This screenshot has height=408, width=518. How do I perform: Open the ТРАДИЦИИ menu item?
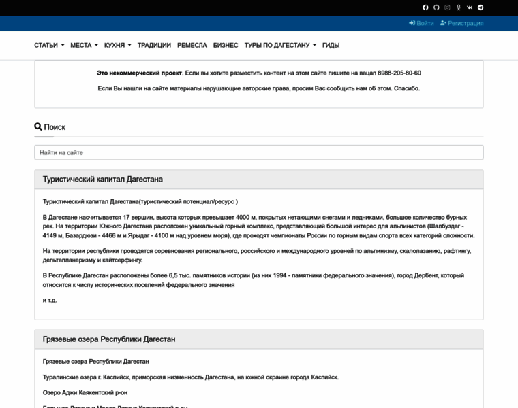coord(154,45)
